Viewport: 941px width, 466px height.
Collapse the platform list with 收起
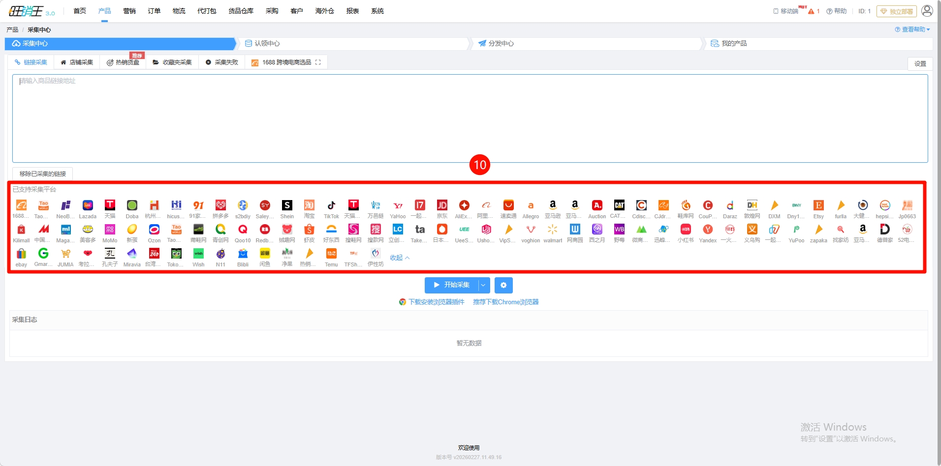point(400,258)
